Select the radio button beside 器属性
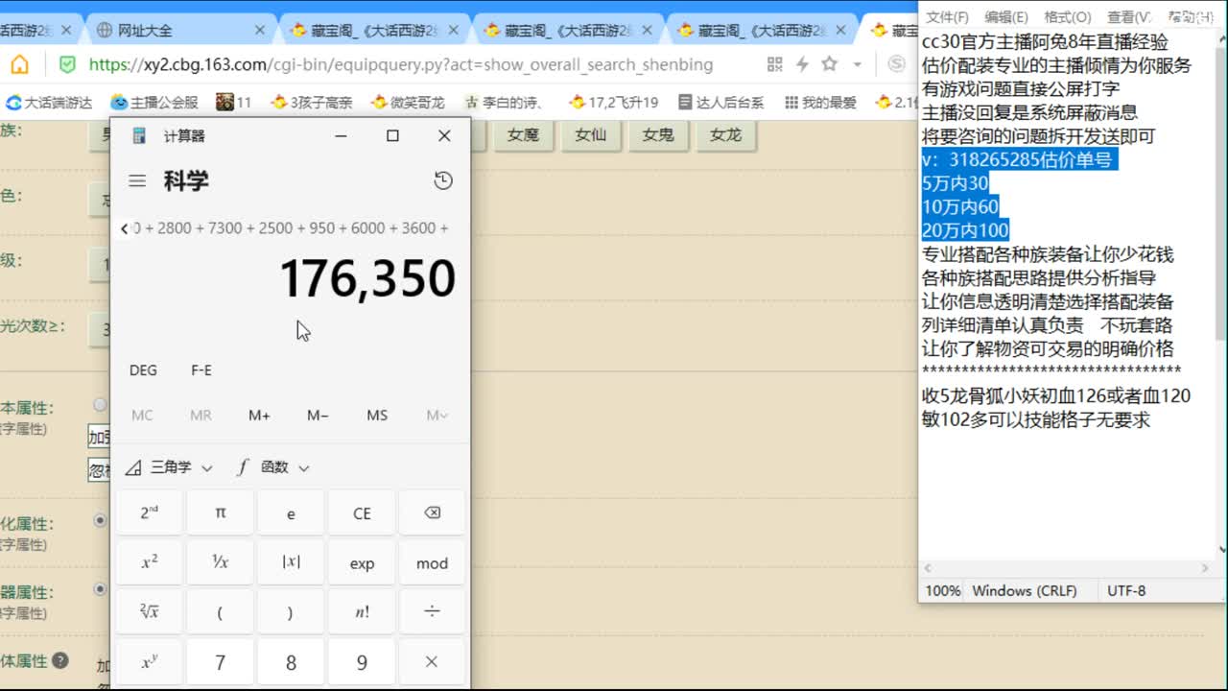 tap(100, 589)
